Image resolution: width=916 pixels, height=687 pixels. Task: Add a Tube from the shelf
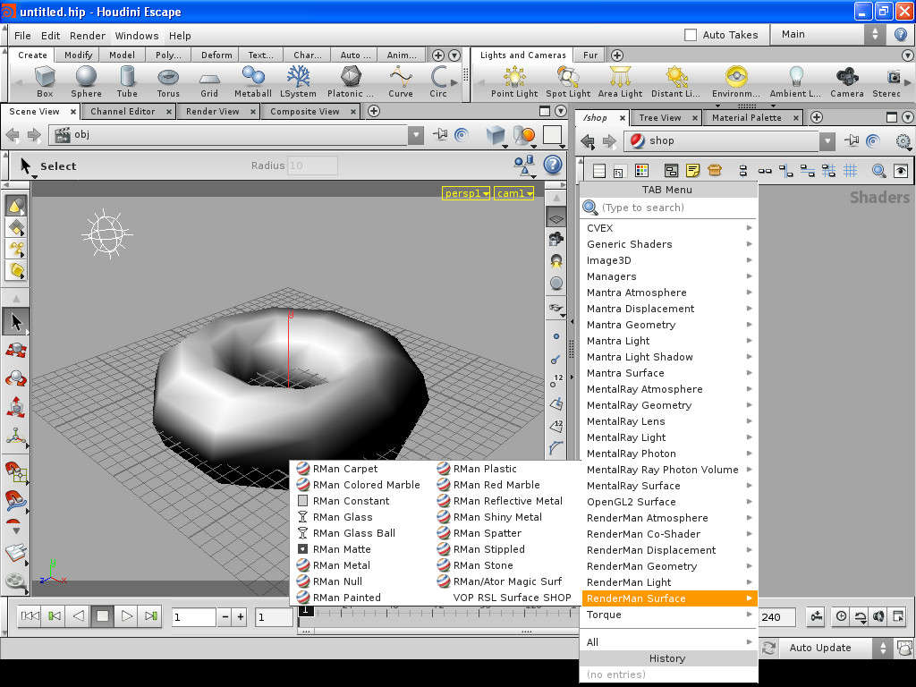[127, 81]
